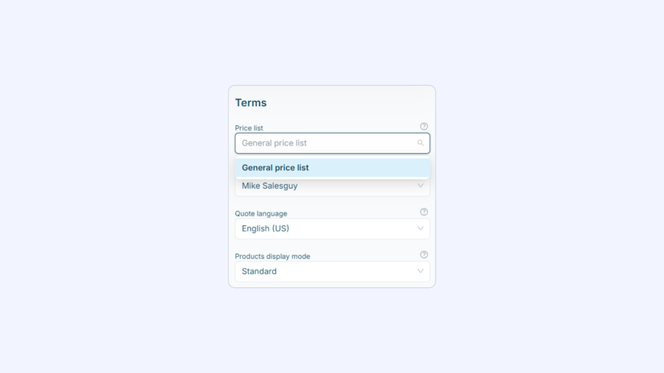Expand the chevron arrow beside Standard
This screenshot has width=664, height=373.
pos(420,271)
